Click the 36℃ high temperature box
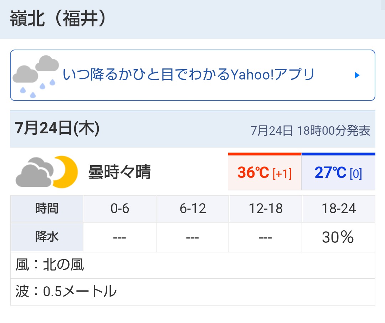The width and height of the screenshot is (385, 323). 265,173
